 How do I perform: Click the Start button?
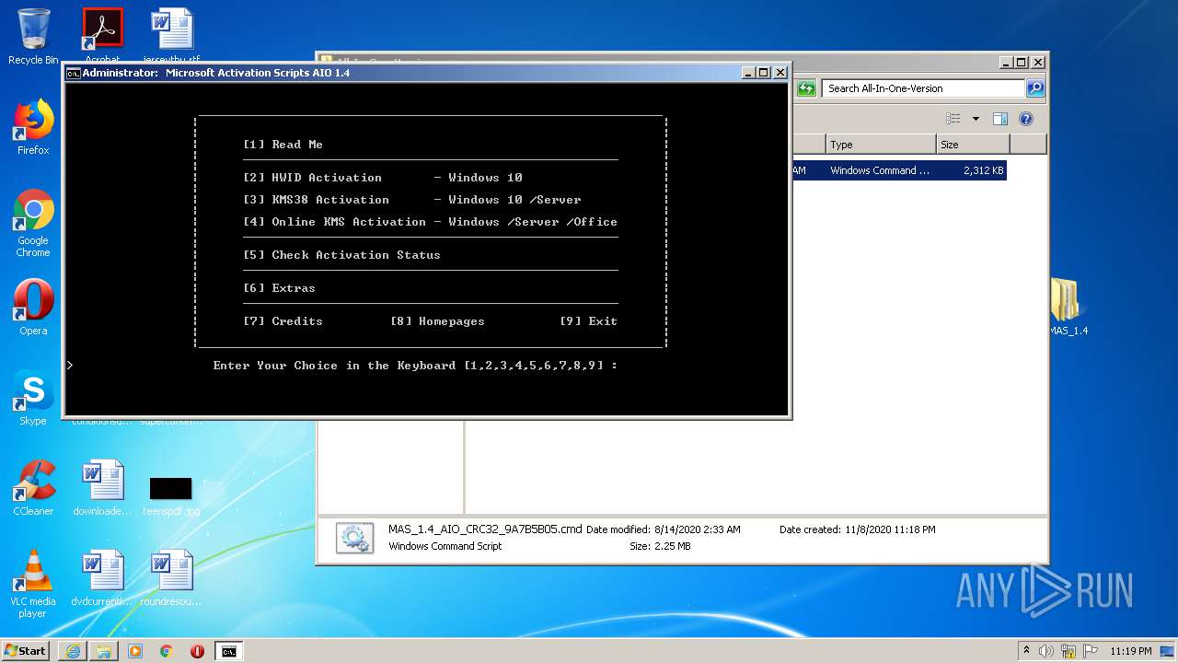pyautogui.click(x=25, y=651)
